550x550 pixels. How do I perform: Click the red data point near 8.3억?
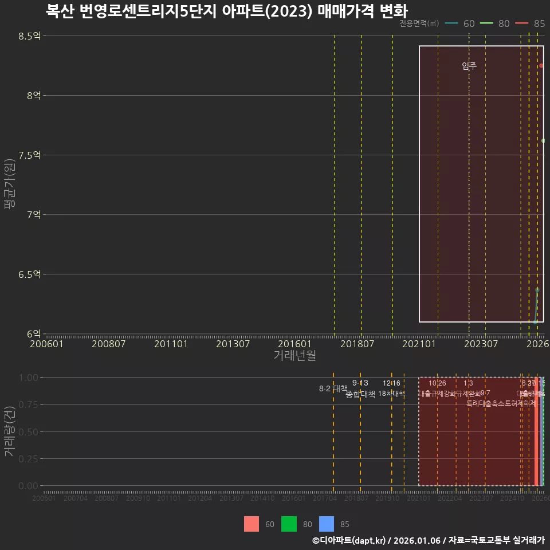541,65
